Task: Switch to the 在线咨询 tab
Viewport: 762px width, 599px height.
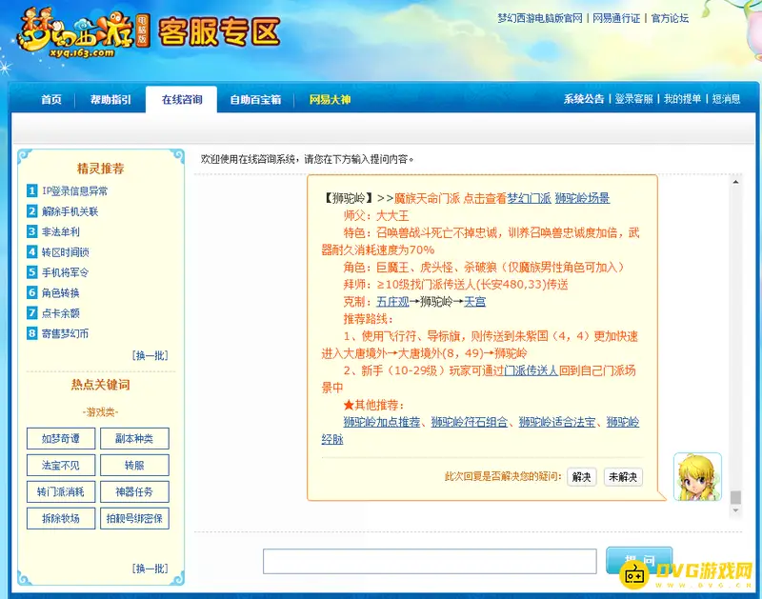Action: (181, 100)
